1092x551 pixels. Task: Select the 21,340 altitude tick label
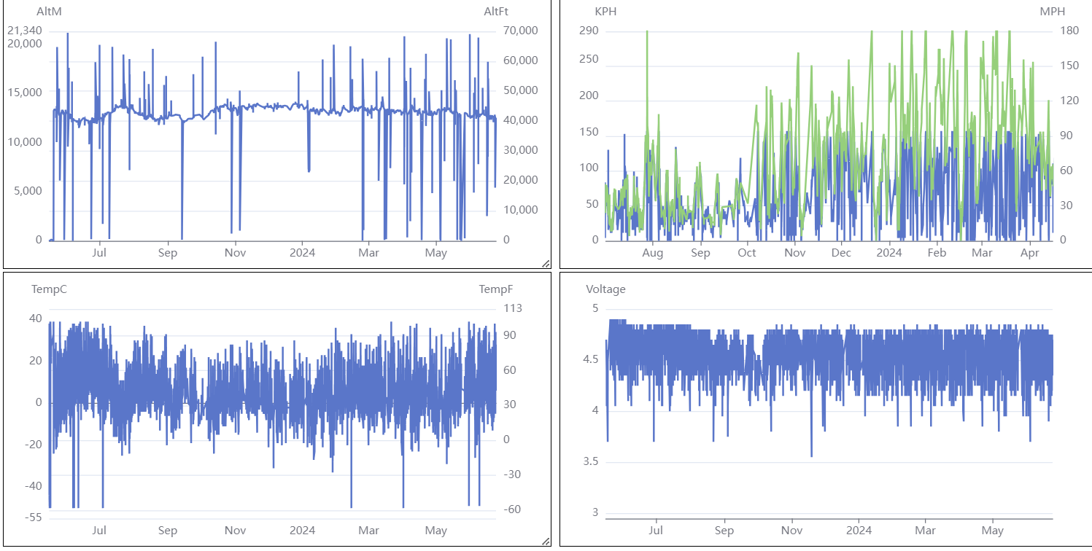point(25,31)
